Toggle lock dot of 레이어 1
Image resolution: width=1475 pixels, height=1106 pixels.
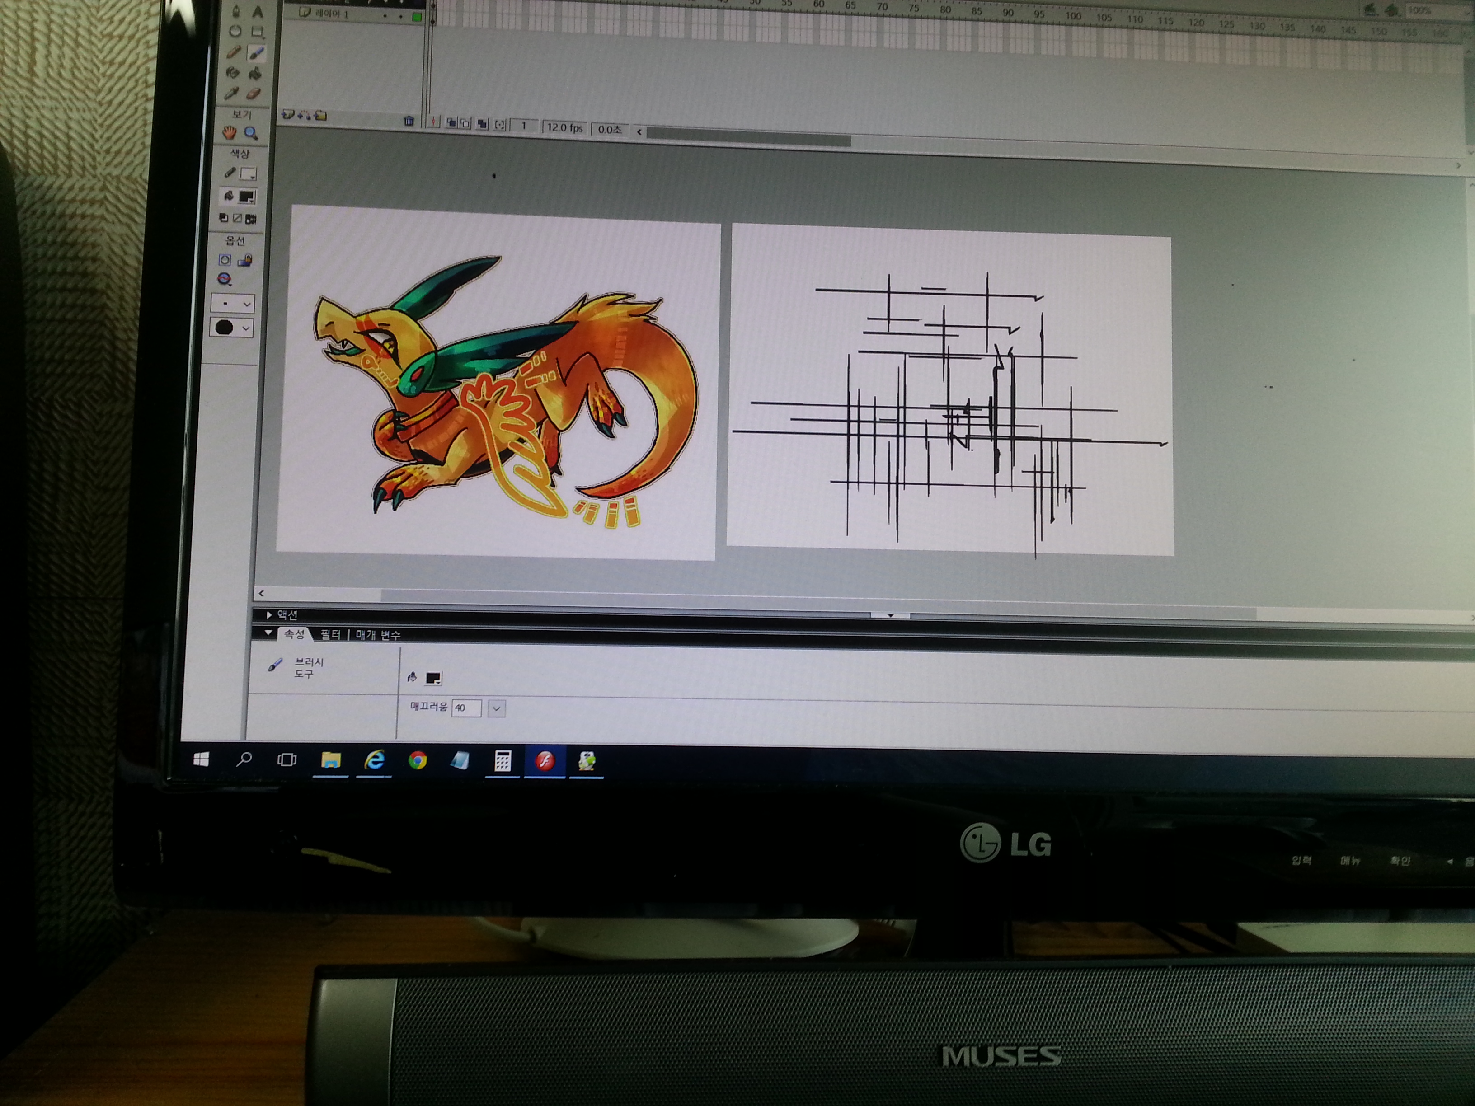pyautogui.click(x=401, y=16)
